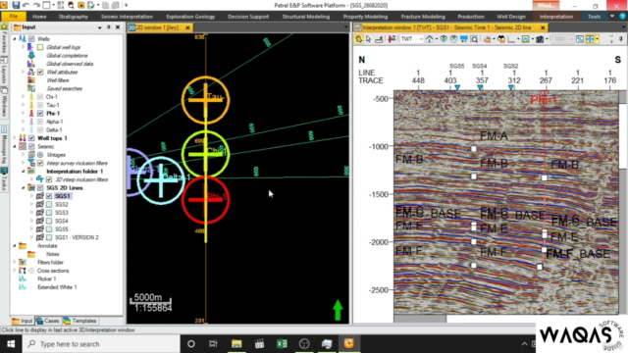
Task: Toggle the Well tops 1 checkbox
Action: click(x=31, y=138)
